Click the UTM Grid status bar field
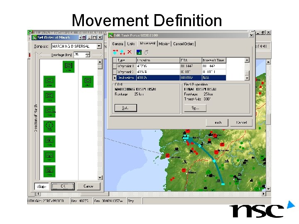The image size is (299, 224). tap(49, 201)
